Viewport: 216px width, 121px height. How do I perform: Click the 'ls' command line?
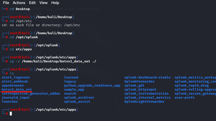tap(12, 73)
